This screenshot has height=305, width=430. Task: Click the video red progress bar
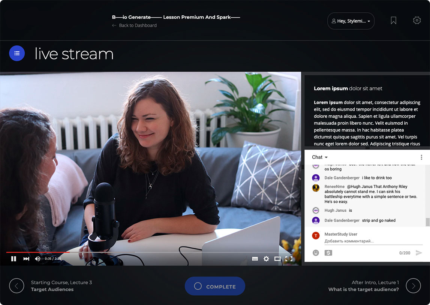[x=37, y=252]
